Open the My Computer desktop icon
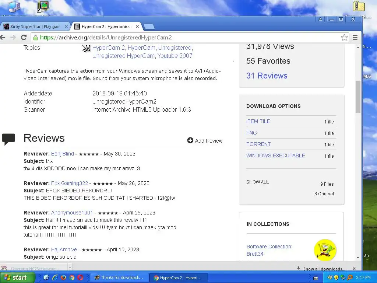377x283 pixels. 14,7
